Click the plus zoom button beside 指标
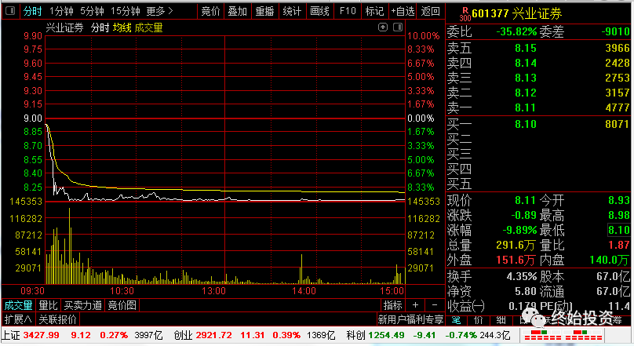This screenshot has width=634, height=346. click(x=415, y=305)
